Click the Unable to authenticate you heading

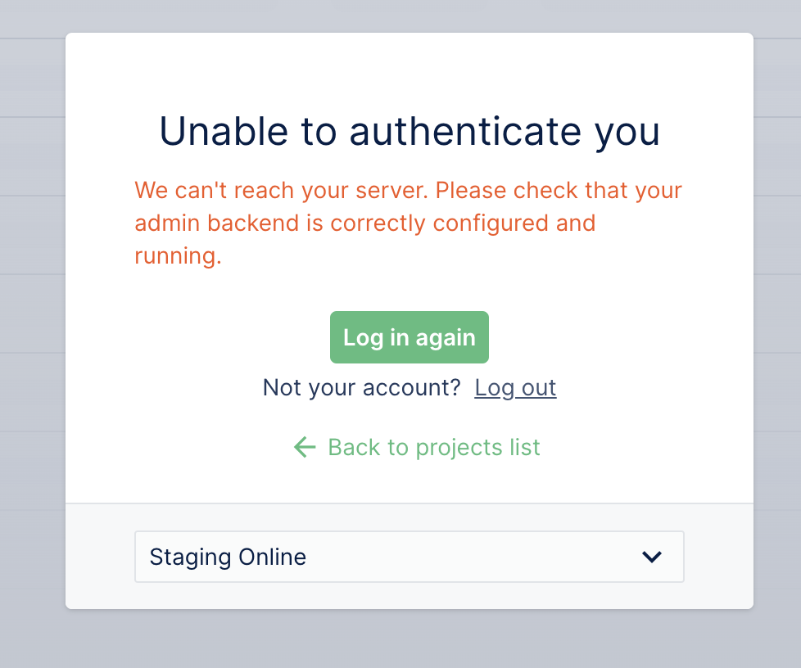tap(410, 131)
